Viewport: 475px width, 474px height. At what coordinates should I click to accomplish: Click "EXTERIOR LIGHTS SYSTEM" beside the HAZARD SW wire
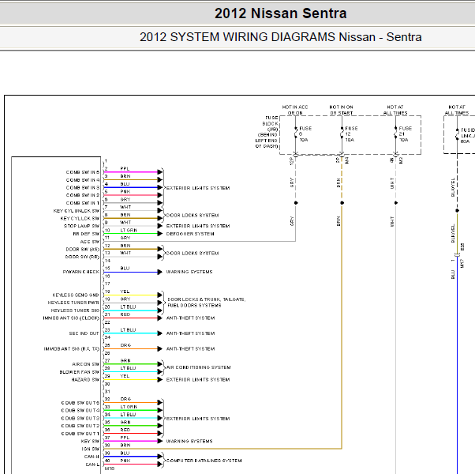(198, 380)
